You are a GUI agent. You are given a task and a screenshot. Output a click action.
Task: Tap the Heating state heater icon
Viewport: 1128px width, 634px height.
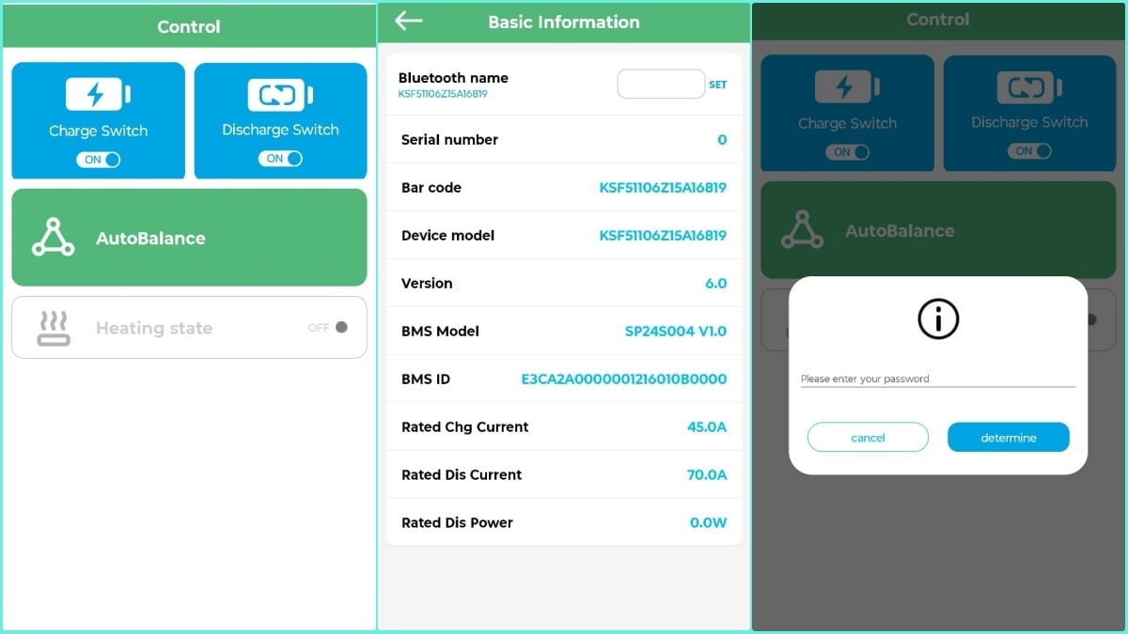(54, 328)
